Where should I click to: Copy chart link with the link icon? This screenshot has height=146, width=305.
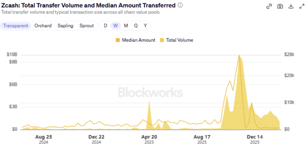pos(269,6)
